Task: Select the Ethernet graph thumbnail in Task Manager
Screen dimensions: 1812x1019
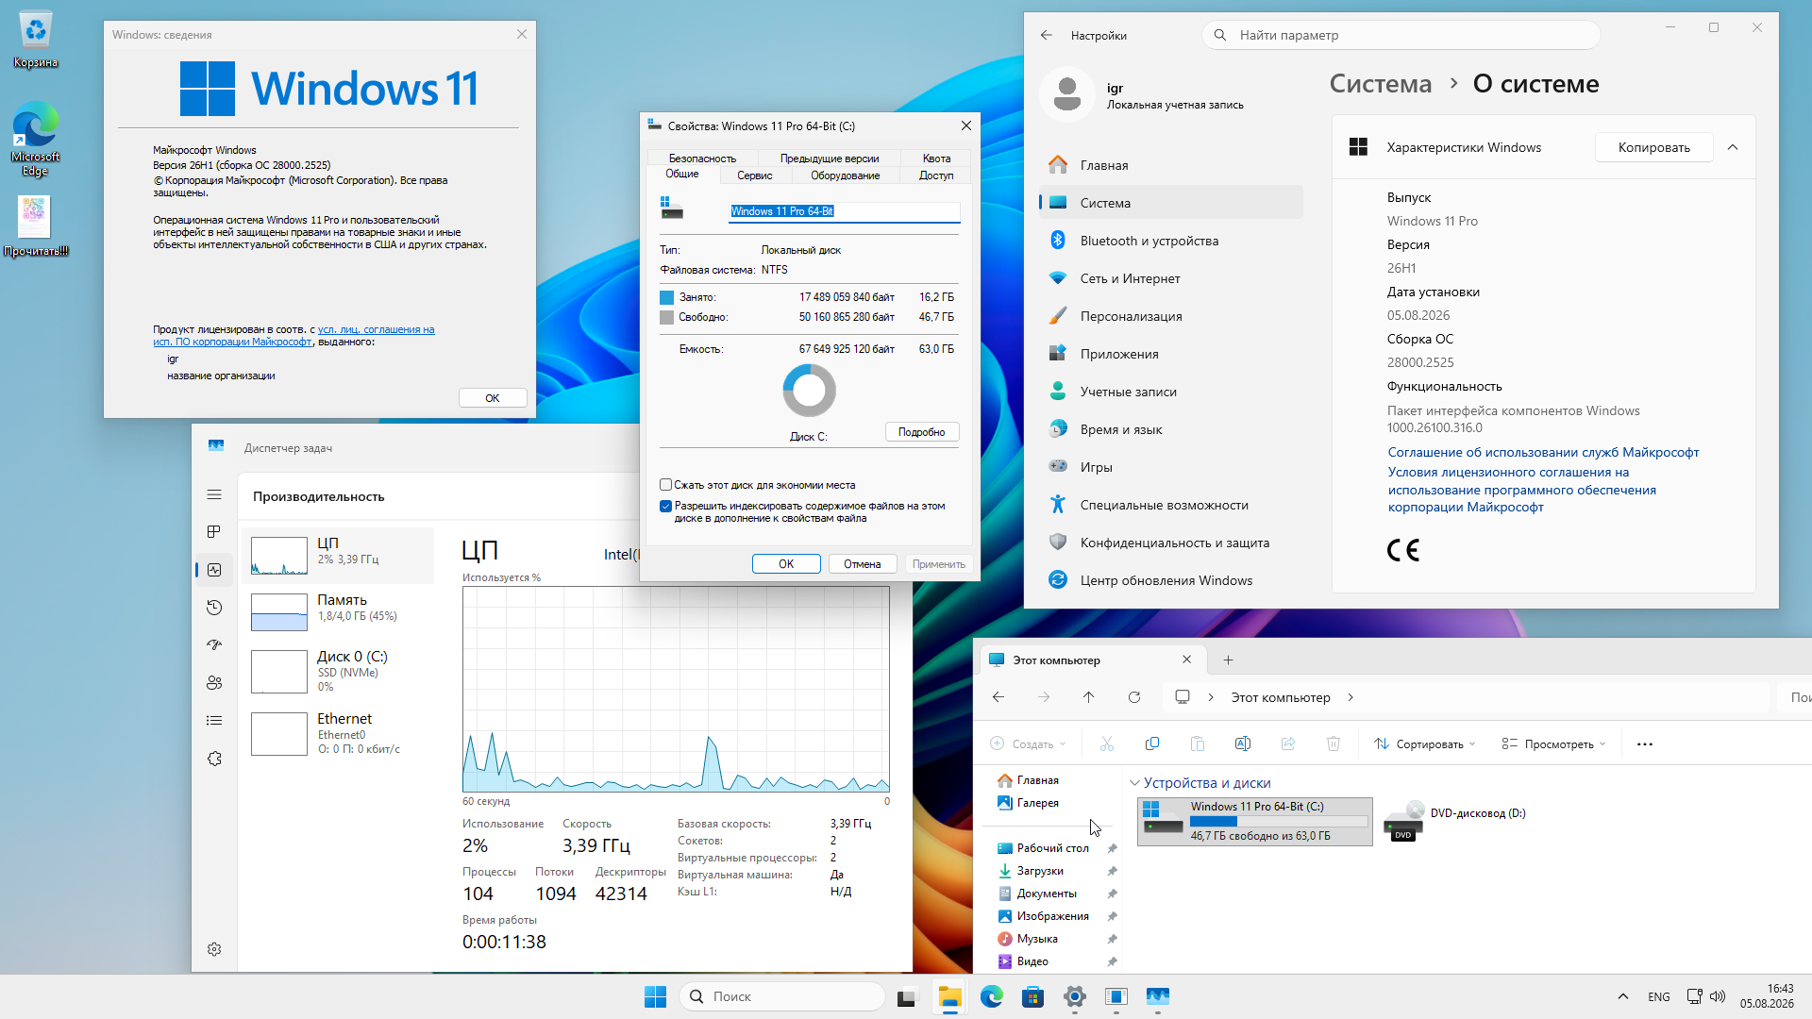Action: pos(279,733)
